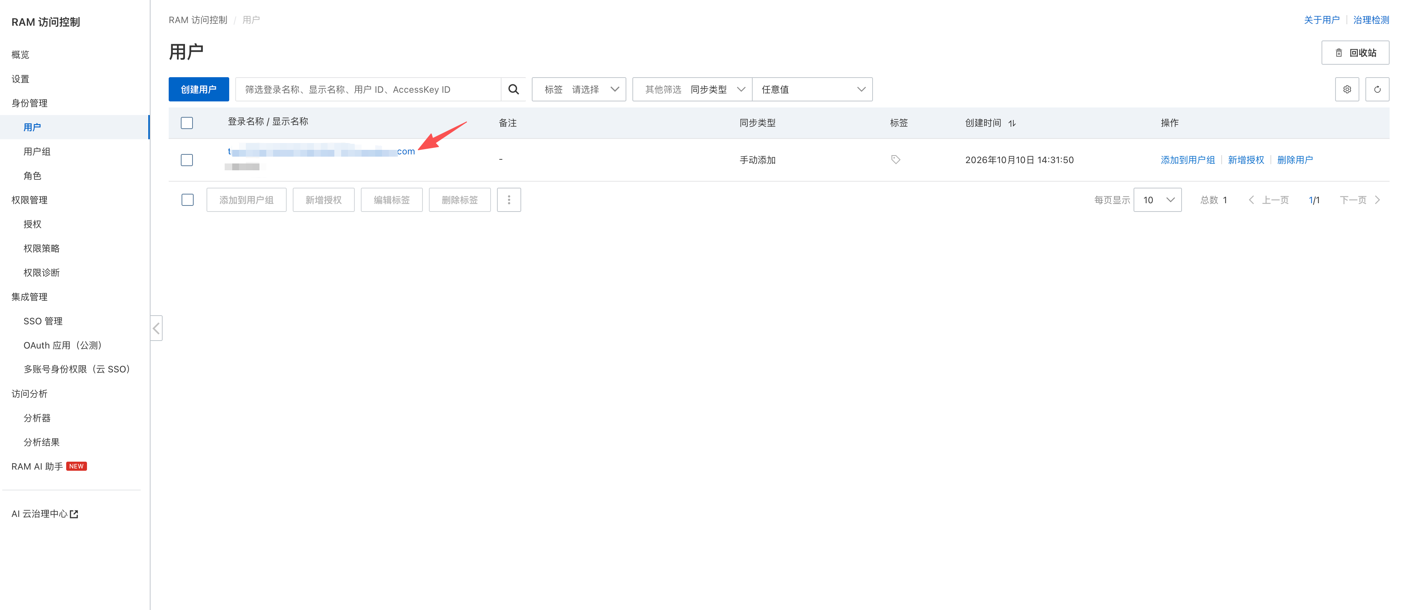Open 权限策略 in sidebar
1407x610 pixels.
(x=42, y=248)
